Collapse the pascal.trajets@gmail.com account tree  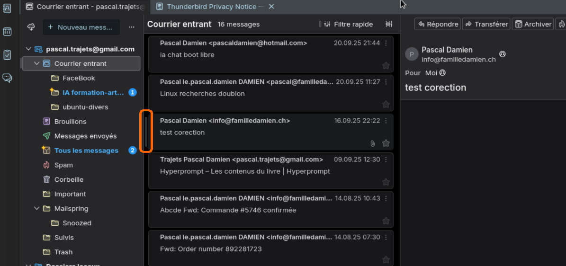pyautogui.click(x=28, y=49)
